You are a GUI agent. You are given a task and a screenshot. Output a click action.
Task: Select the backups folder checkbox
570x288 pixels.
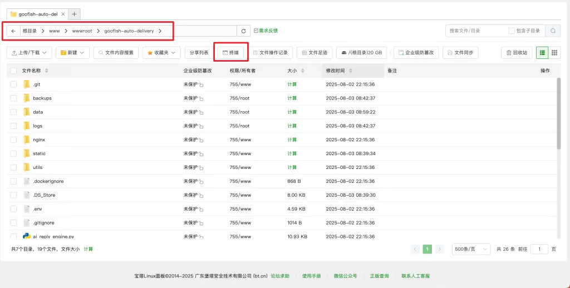tap(13, 98)
